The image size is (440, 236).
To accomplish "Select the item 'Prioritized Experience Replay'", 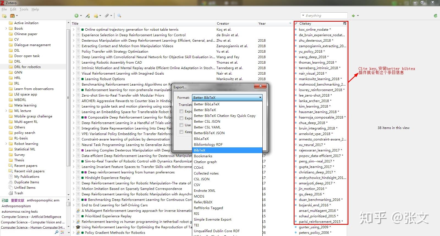I will pyautogui.click(x=108, y=216).
